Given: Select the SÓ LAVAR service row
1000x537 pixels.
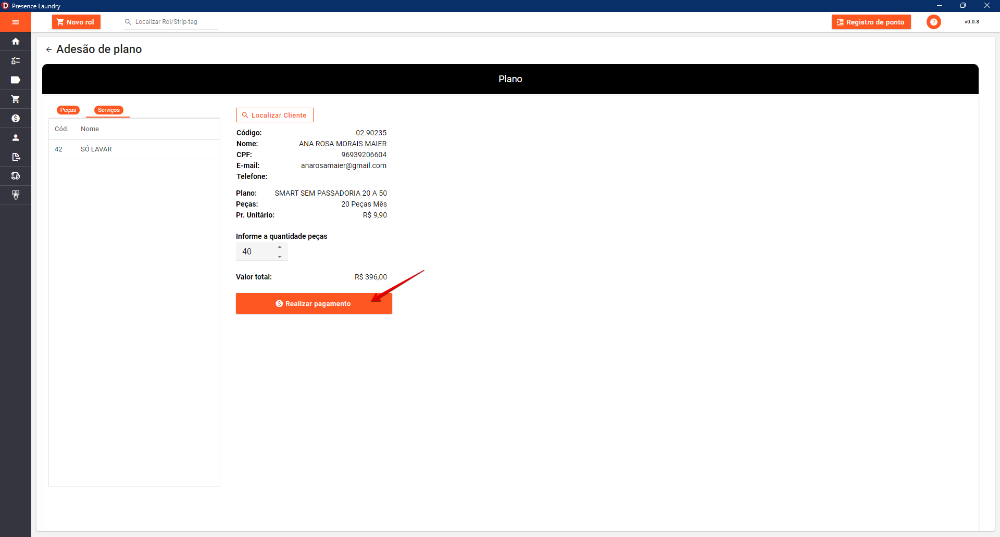Looking at the screenshot, I should pyautogui.click(x=134, y=149).
